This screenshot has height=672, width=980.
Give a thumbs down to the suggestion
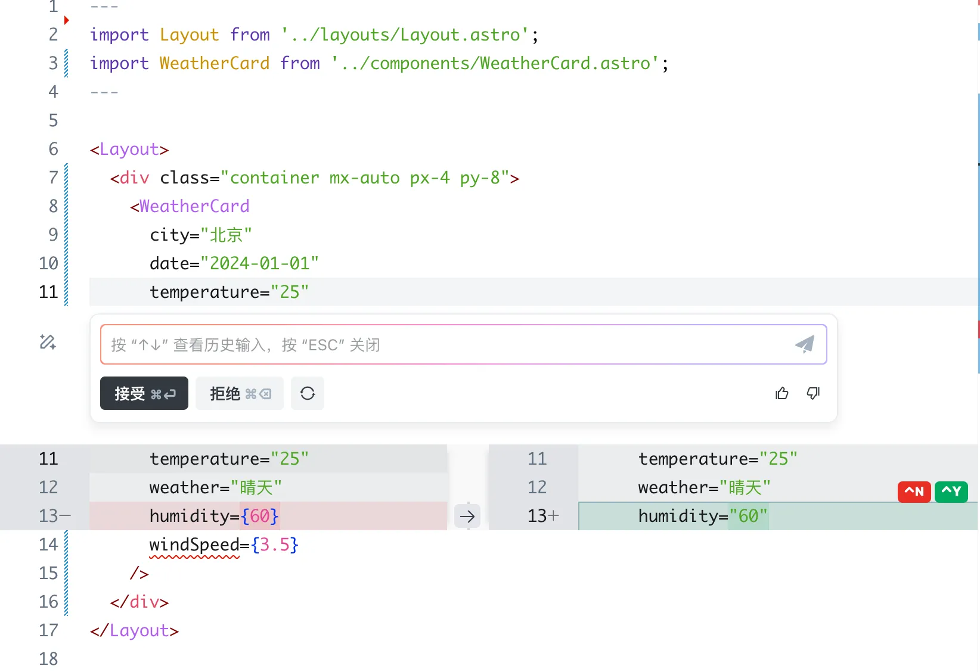pos(813,393)
